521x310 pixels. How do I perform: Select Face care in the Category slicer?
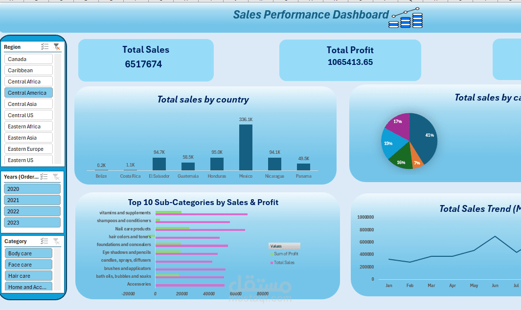click(x=28, y=264)
